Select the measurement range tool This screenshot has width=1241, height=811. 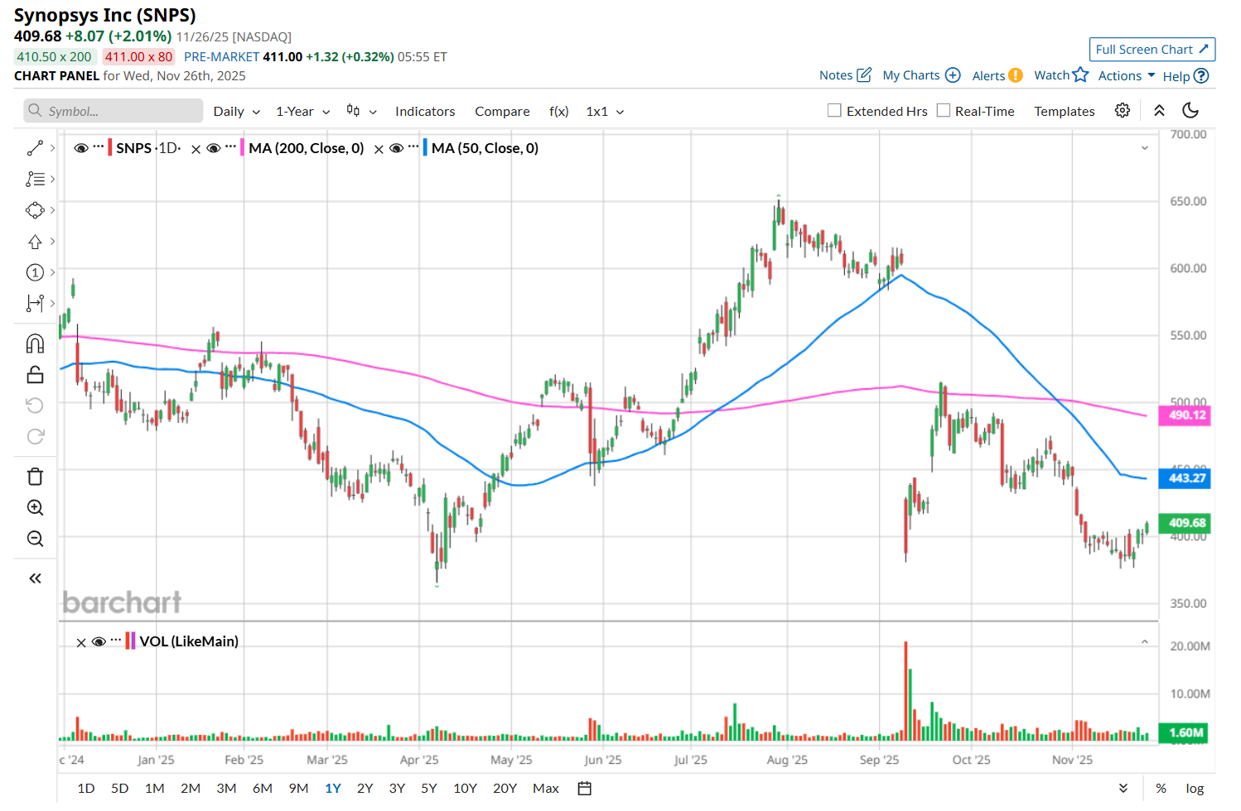click(35, 304)
